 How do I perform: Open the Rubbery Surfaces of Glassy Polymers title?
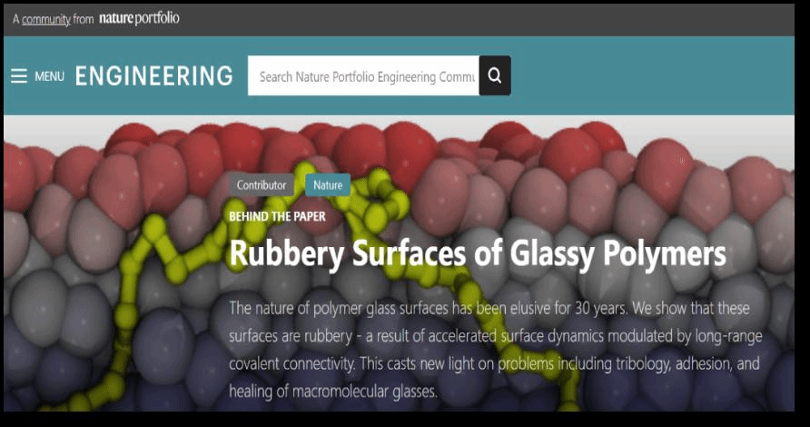tap(478, 253)
